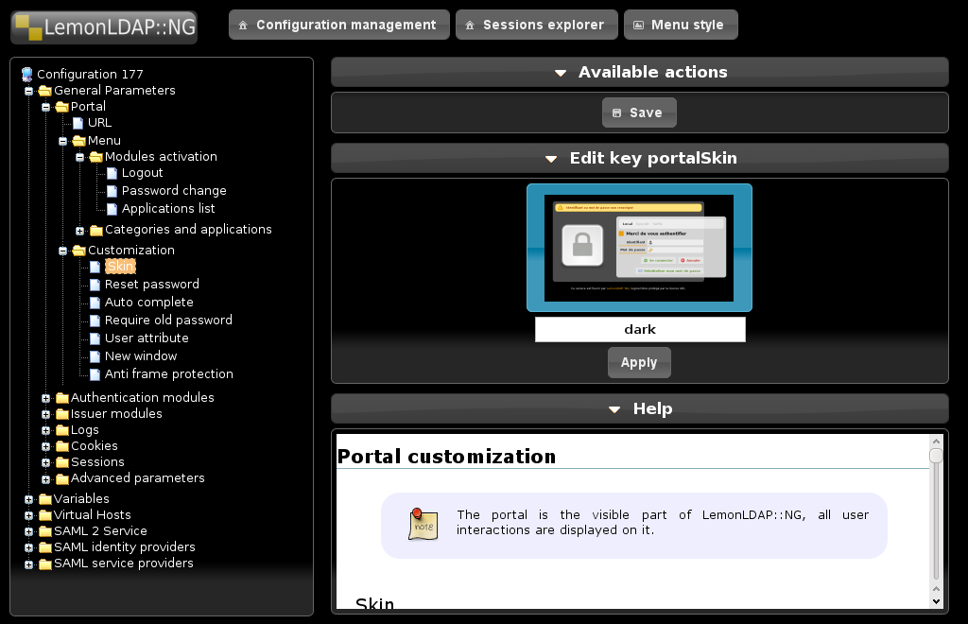The width and height of the screenshot is (968, 624).
Task: Open Sessions explorer
Action: 537,25
